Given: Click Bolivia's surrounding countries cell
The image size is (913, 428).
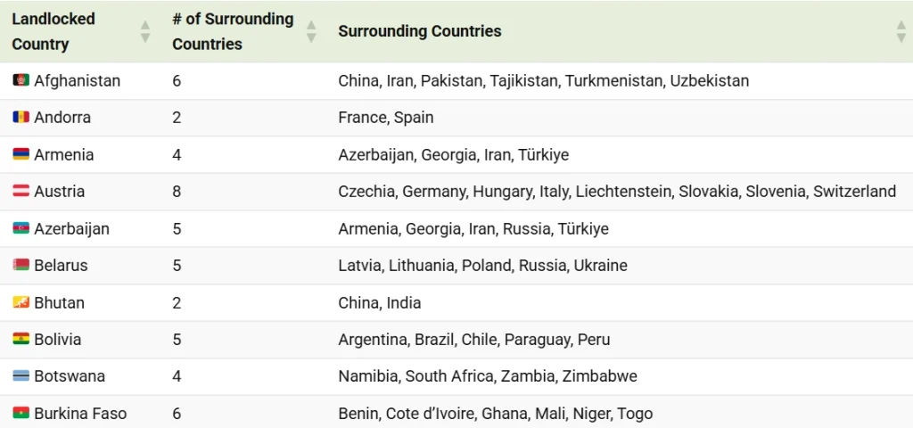Looking at the screenshot, I should (x=474, y=340).
